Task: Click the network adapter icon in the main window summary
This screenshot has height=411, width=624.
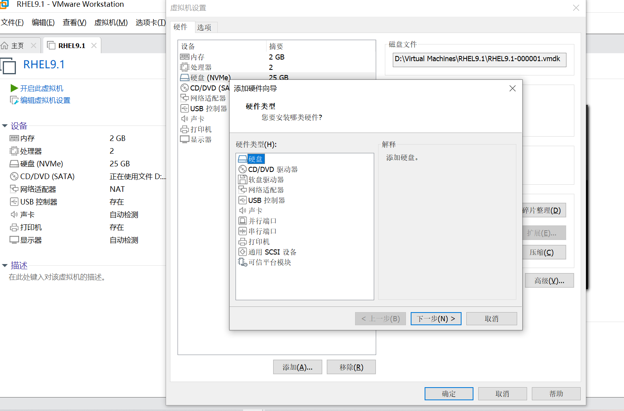Action: click(14, 189)
